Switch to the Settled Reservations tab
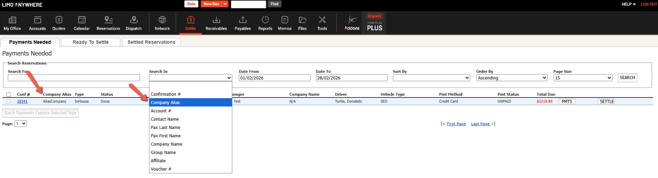This screenshot has width=658, height=178. (x=151, y=42)
